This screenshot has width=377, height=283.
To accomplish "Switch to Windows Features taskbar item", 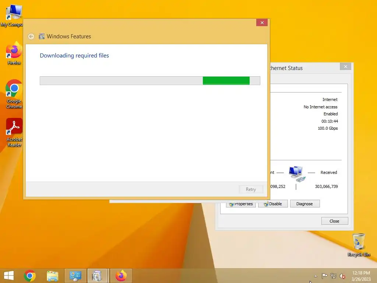I will coord(98,276).
